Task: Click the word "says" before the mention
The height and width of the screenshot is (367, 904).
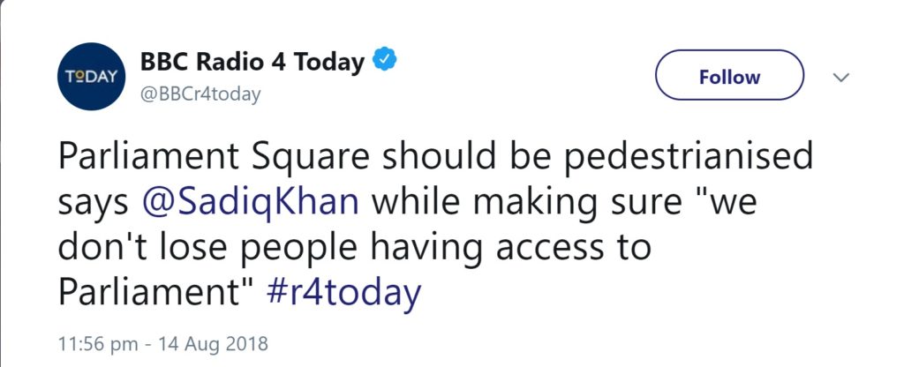Action: coord(93,201)
